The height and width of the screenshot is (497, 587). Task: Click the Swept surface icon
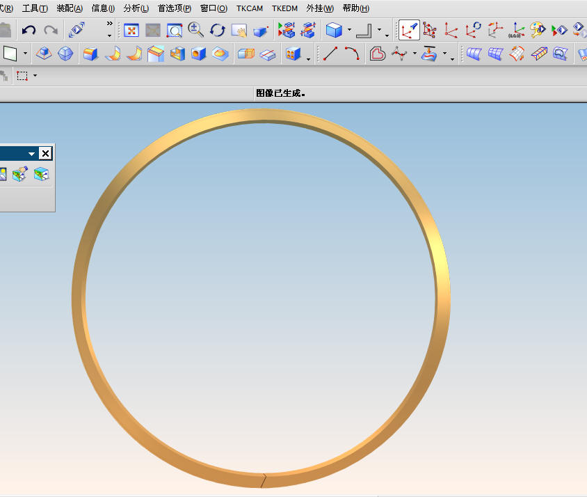[517, 54]
